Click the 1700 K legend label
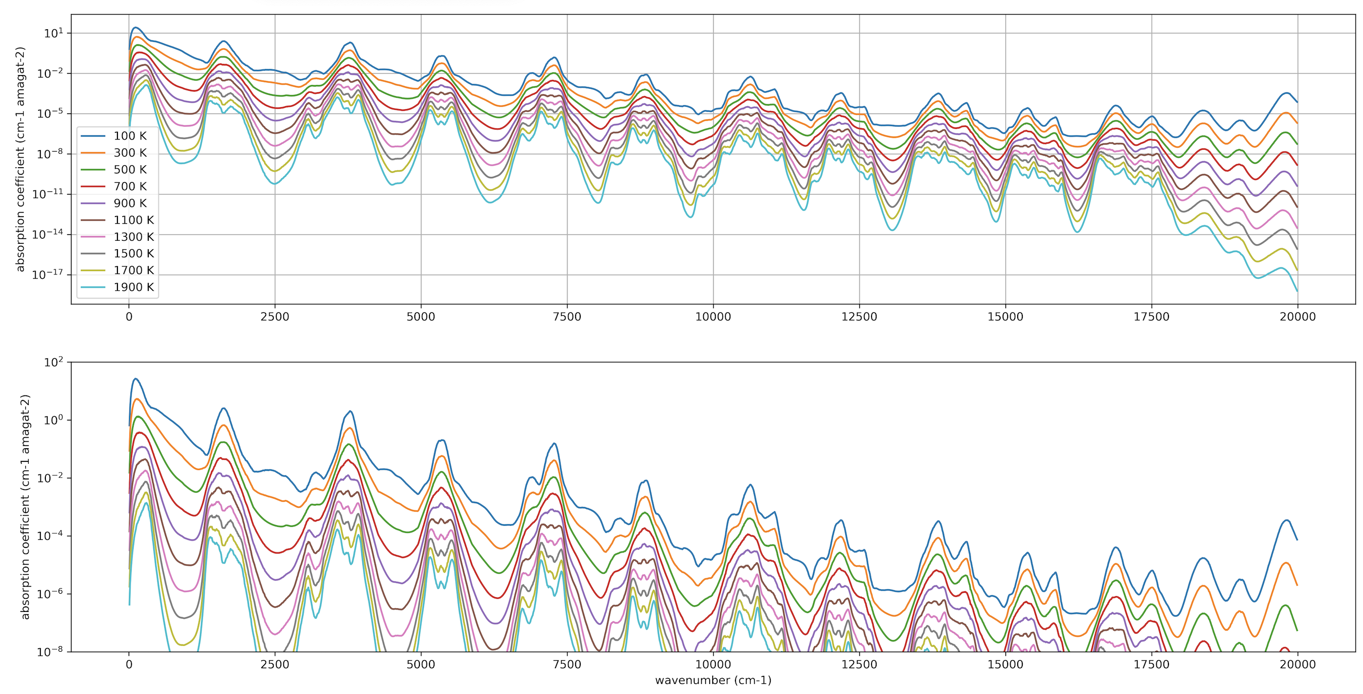The height and width of the screenshot is (694, 1363). click(134, 270)
